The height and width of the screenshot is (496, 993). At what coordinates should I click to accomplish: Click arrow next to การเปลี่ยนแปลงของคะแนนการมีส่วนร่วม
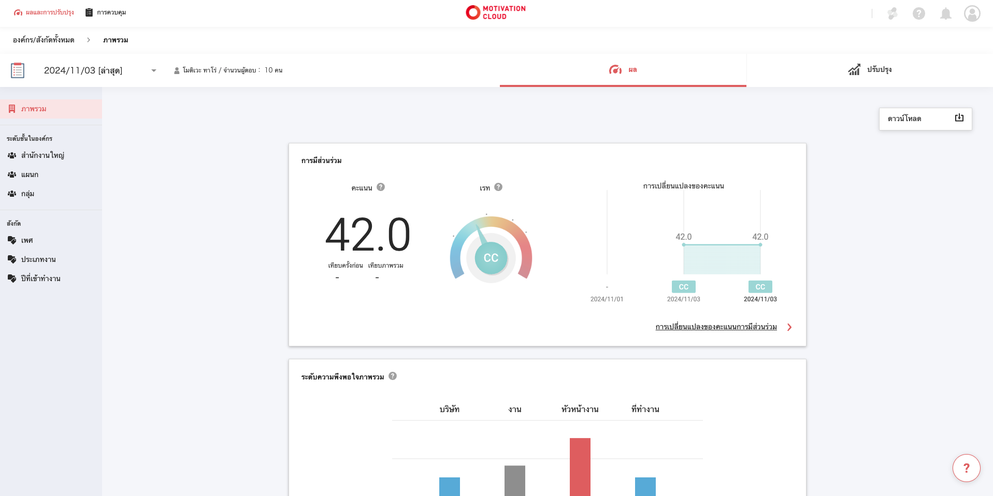pyautogui.click(x=789, y=327)
